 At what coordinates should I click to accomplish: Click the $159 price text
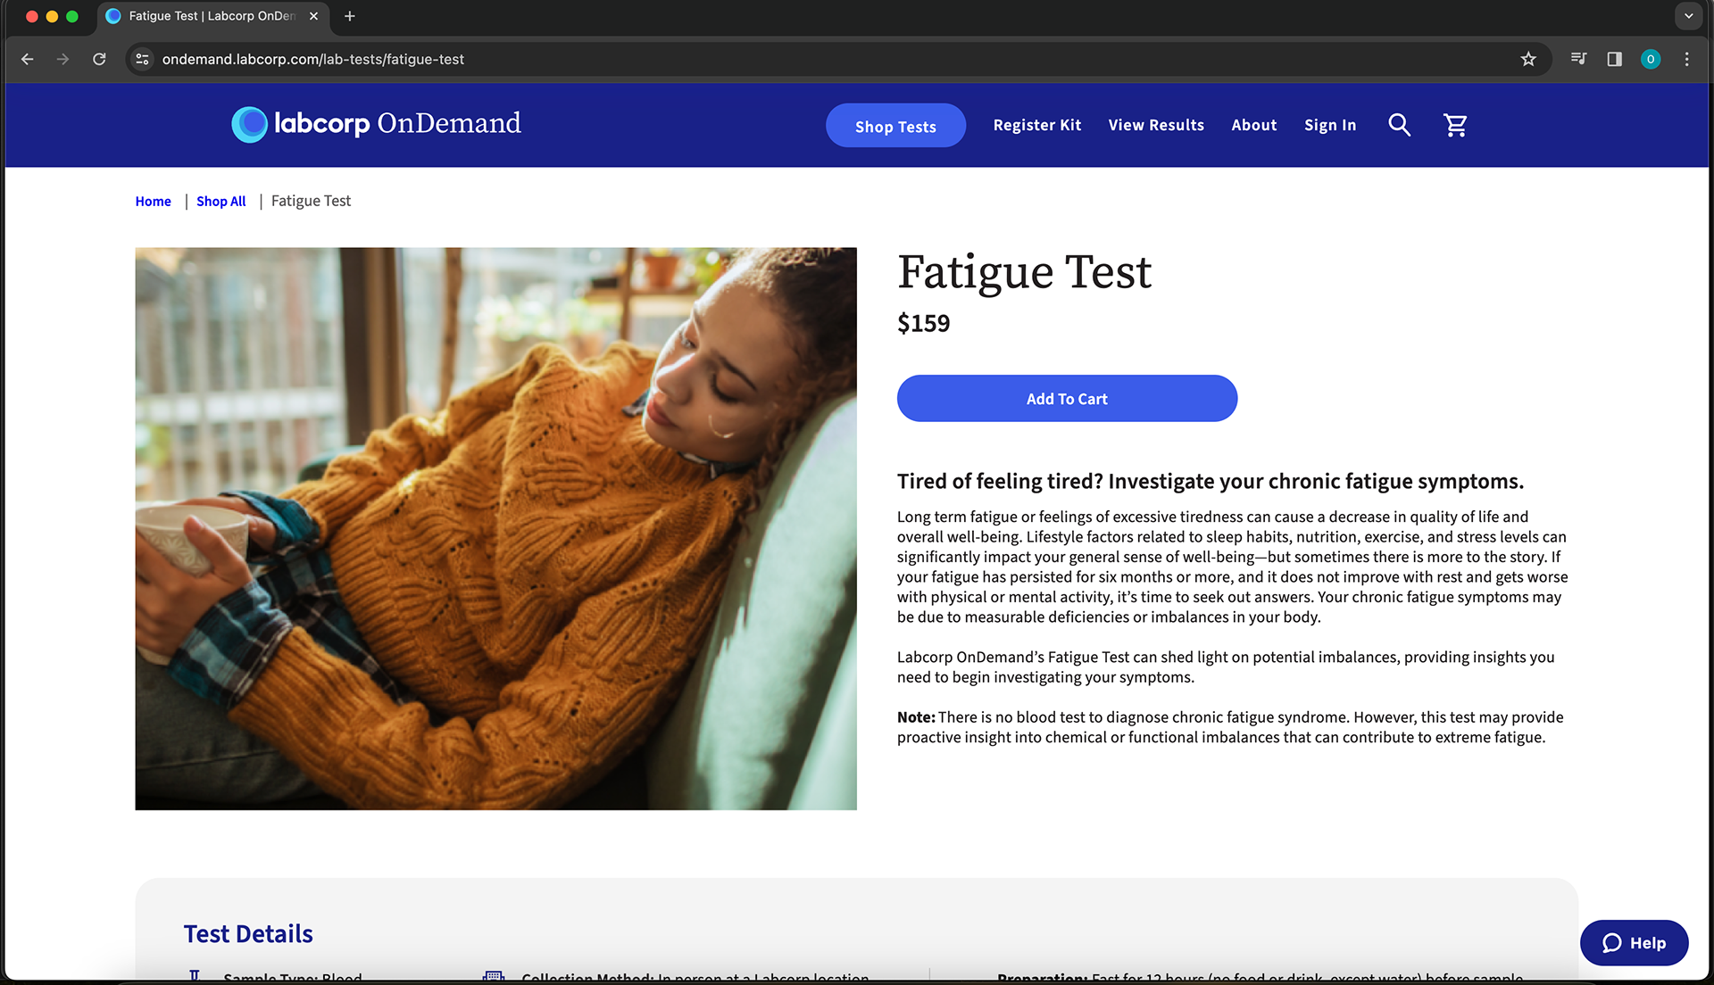coord(923,323)
